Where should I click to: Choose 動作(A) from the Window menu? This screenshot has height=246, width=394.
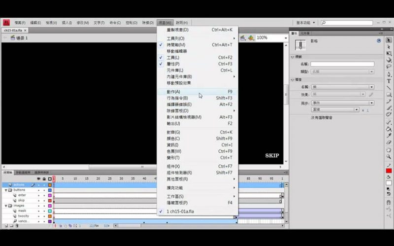[x=173, y=92]
